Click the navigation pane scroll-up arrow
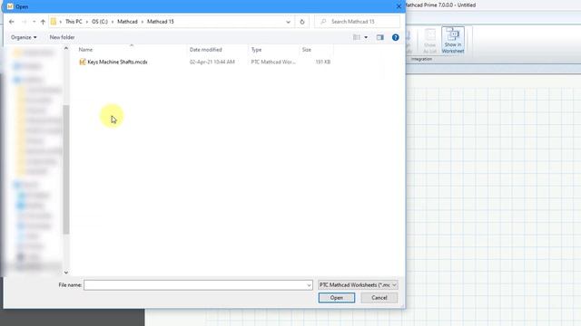Screen dimensions: 581x326 (66, 48)
